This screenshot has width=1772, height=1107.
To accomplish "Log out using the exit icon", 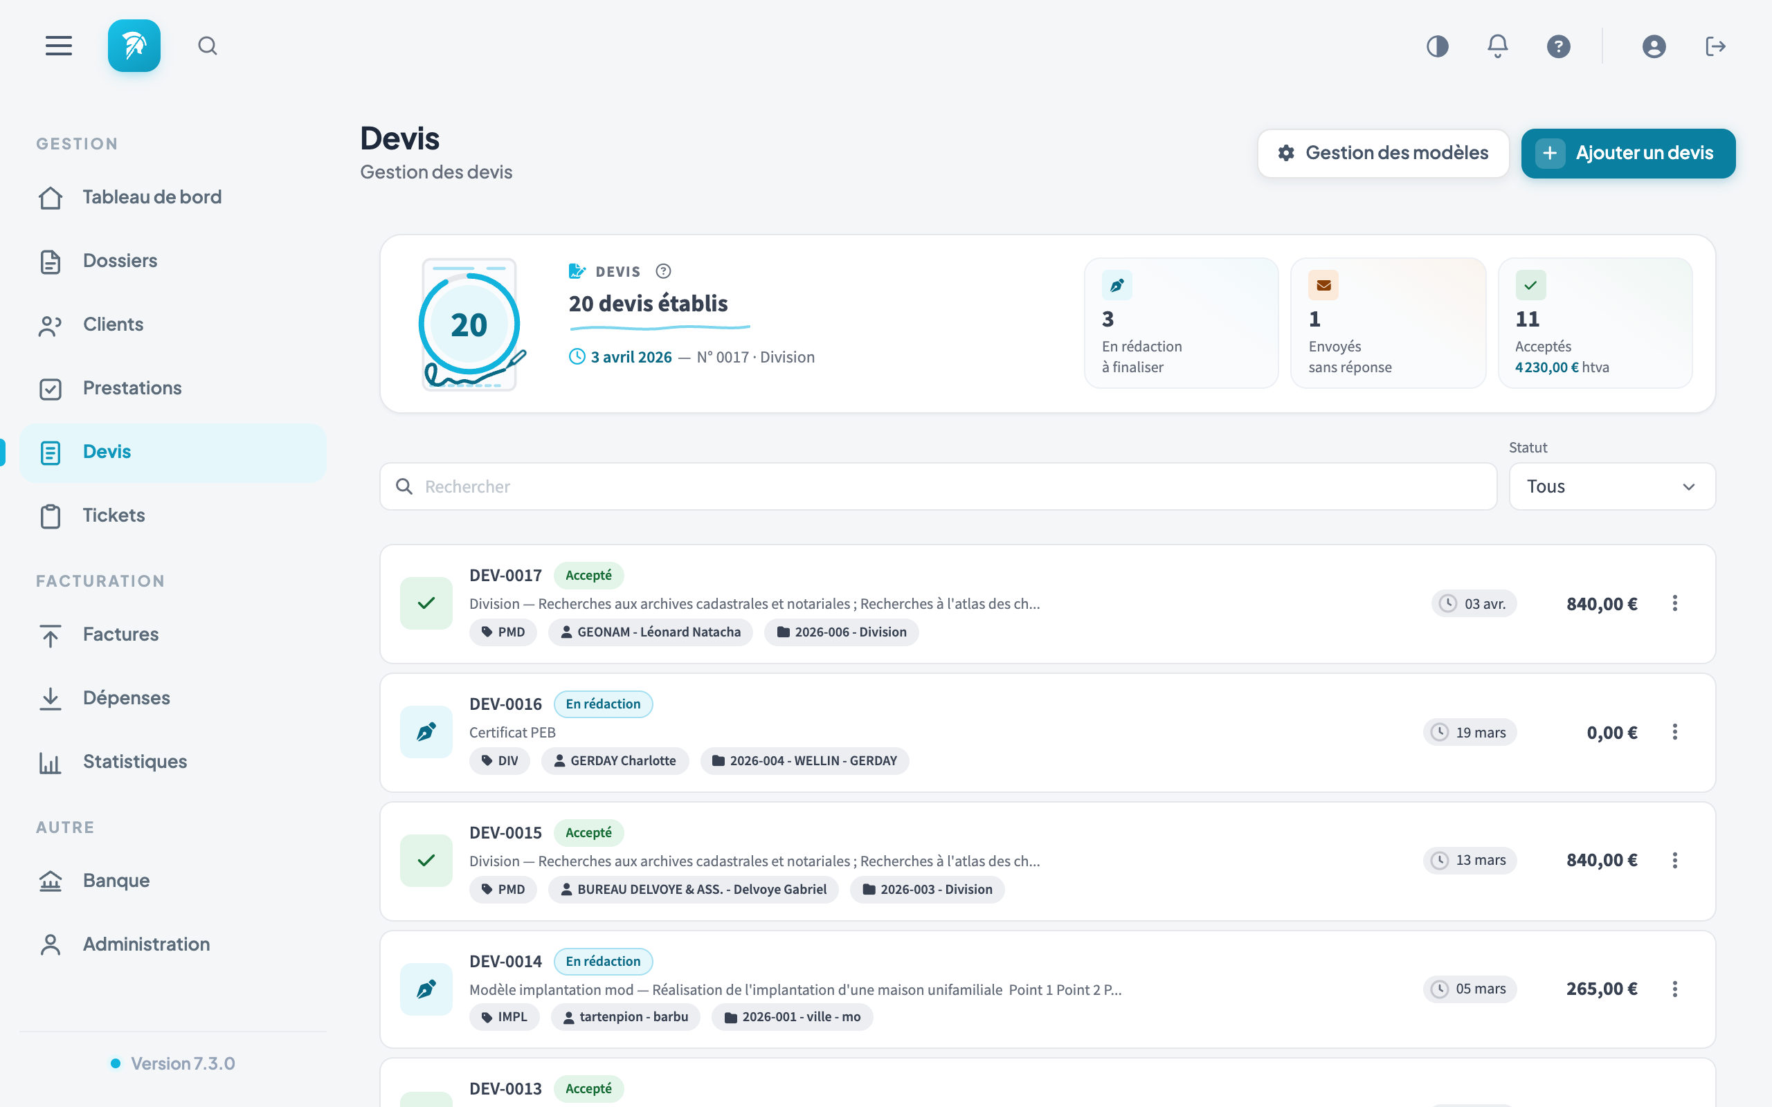I will [x=1716, y=47].
